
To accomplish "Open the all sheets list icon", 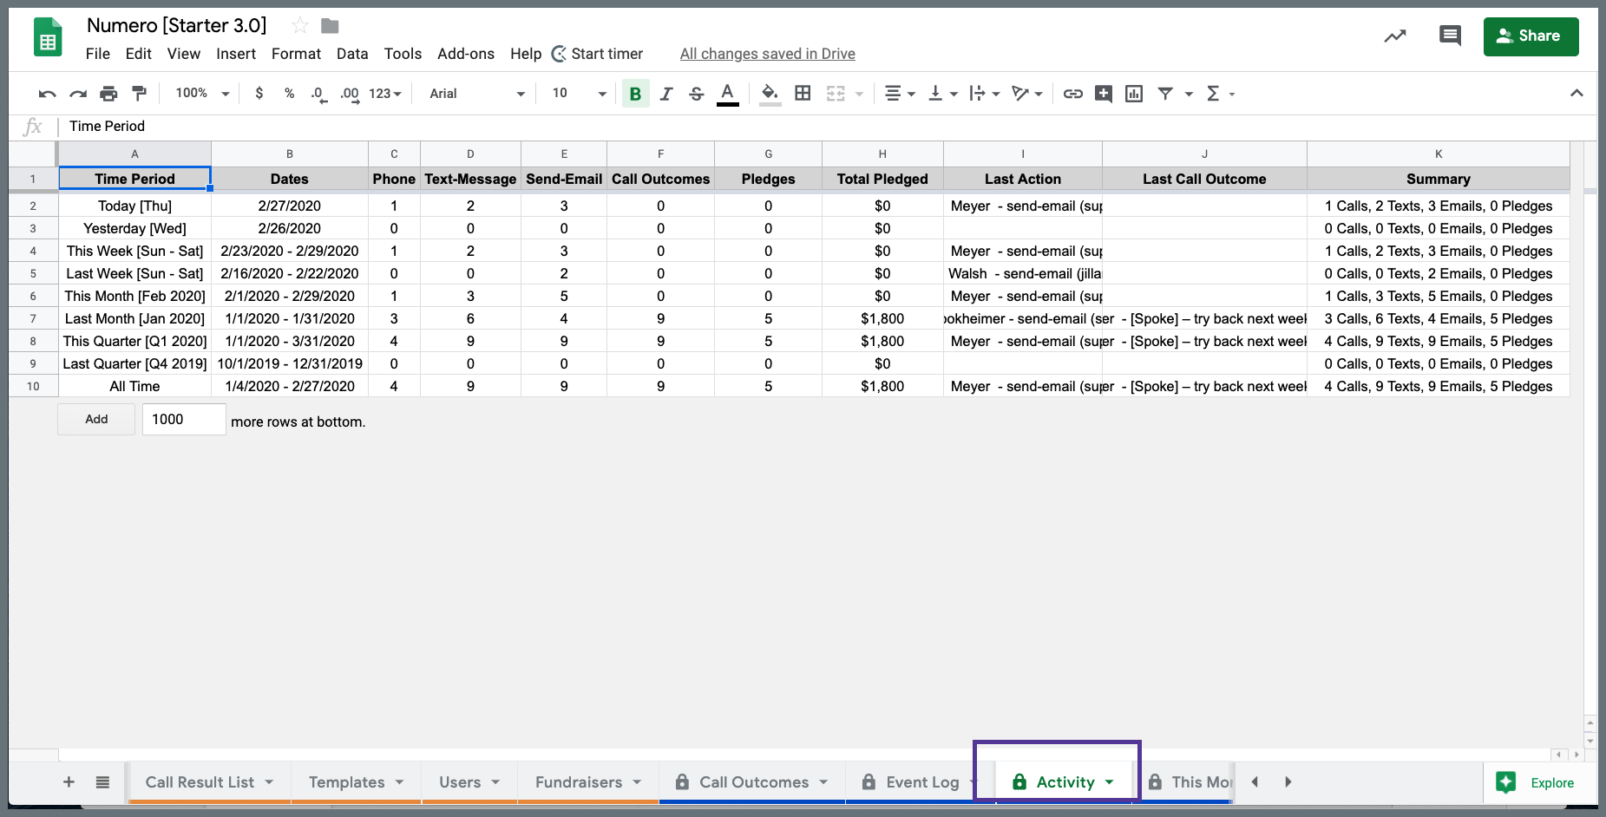I will 102,781.
